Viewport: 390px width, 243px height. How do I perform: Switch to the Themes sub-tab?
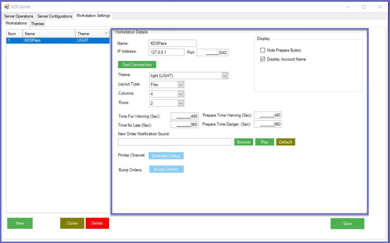(x=37, y=24)
